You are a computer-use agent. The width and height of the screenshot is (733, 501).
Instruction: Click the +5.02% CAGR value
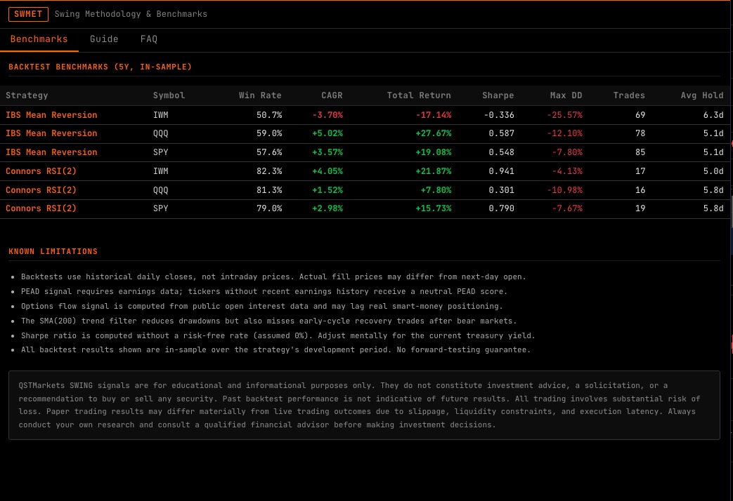[x=327, y=133]
